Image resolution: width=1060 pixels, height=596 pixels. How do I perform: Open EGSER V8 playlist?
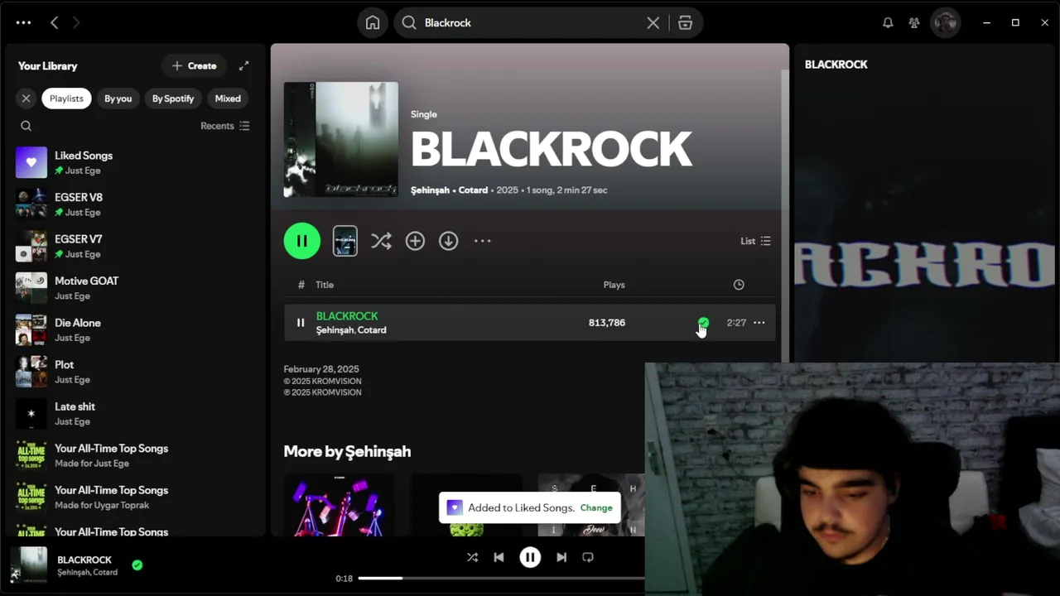click(x=134, y=204)
